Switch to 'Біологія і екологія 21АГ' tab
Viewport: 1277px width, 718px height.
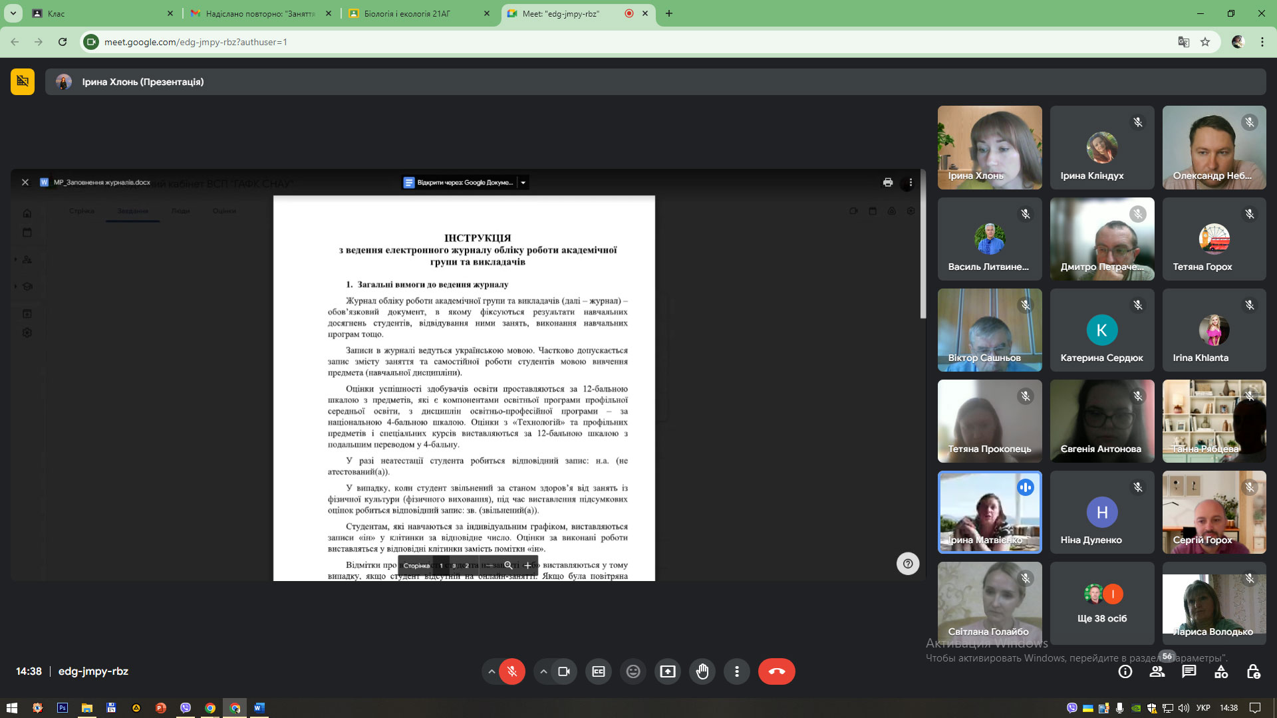point(419,13)
